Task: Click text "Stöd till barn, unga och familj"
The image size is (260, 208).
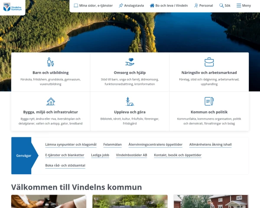Action: [120, 79]
